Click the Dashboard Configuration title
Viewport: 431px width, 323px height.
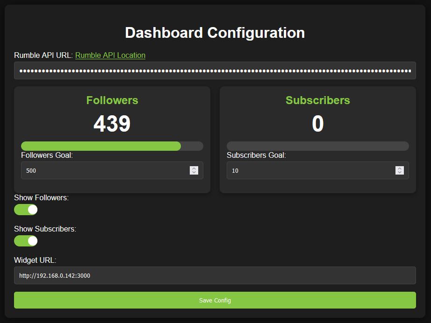[215, 33]
